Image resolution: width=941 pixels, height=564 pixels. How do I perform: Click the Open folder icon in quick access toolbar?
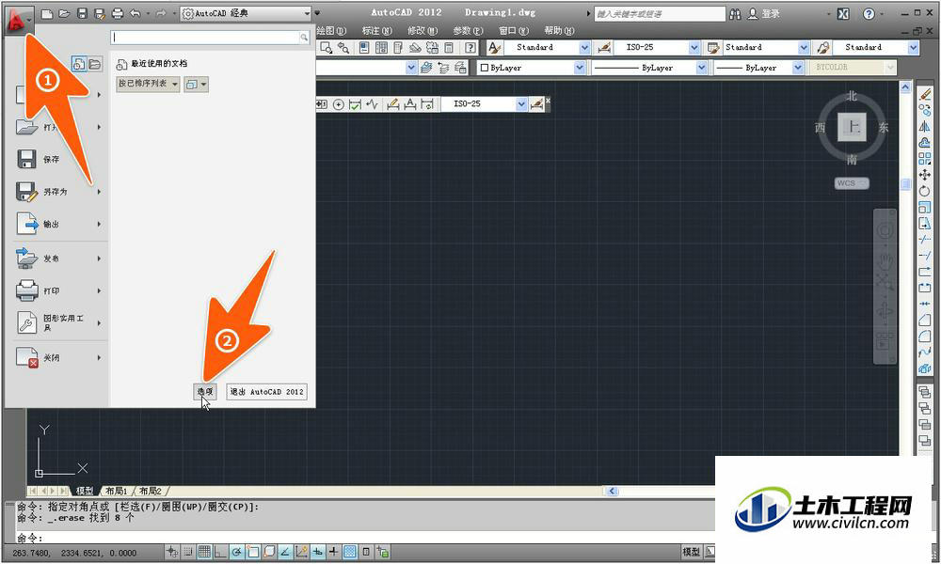point(64,13)
